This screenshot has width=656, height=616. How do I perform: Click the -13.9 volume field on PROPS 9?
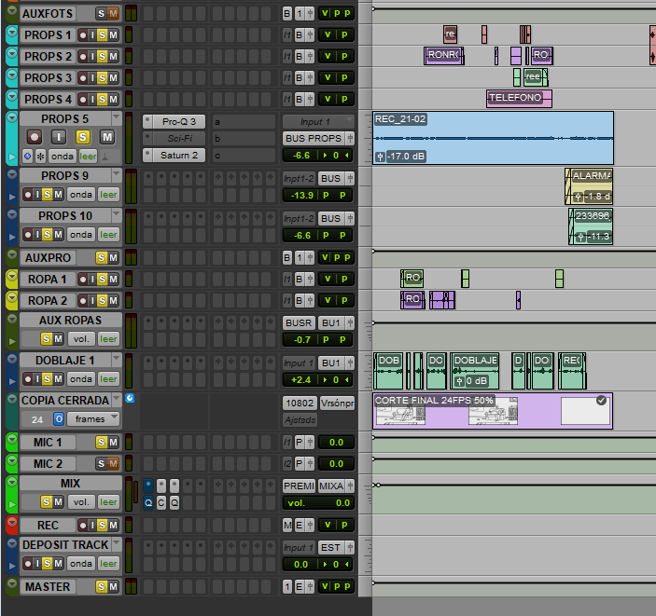click(303, 195)
